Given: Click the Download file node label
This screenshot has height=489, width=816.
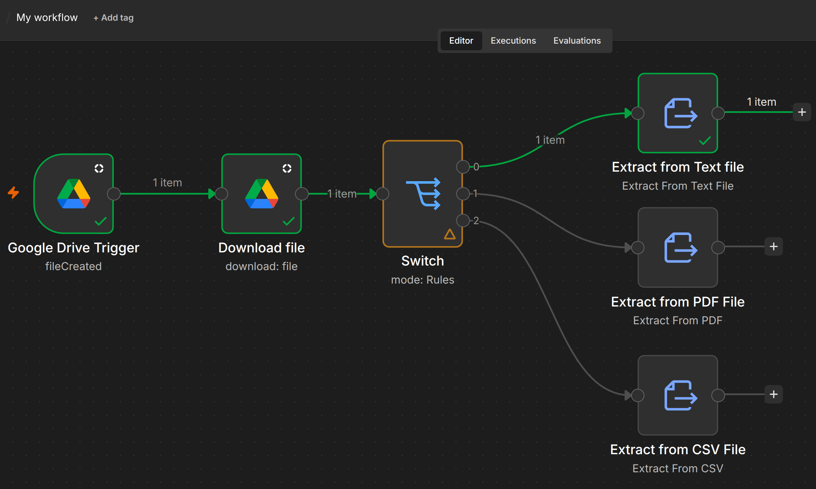Looking at the screenshot, I should click(x=261, y=248).
